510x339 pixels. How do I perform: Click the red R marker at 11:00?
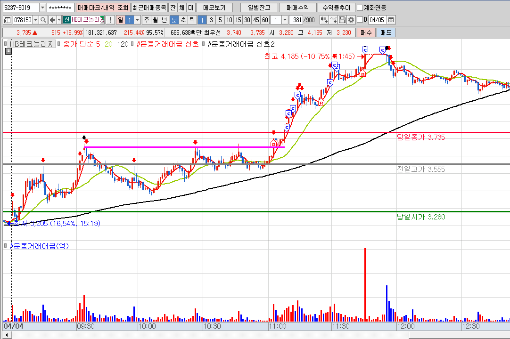tap(274, 144)
